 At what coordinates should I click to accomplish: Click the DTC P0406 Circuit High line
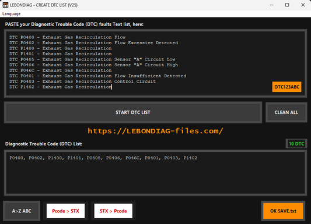coord(93,65)
